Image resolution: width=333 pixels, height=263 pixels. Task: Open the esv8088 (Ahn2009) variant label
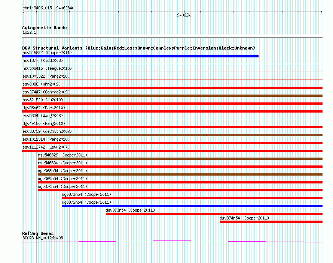tap(42, 84)
